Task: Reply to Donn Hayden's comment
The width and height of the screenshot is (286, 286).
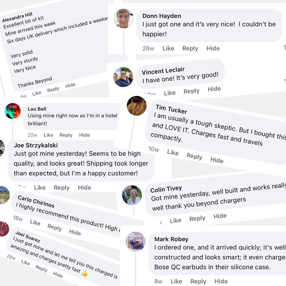Action: pos(190,48)
